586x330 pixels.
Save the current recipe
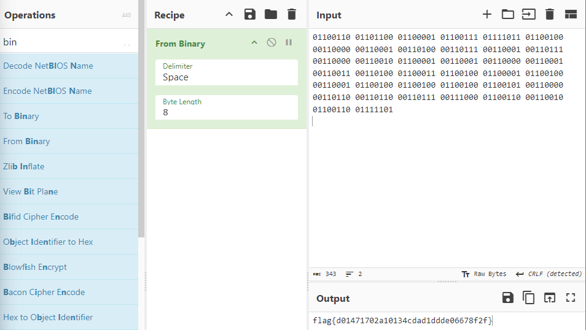[249, 15]
